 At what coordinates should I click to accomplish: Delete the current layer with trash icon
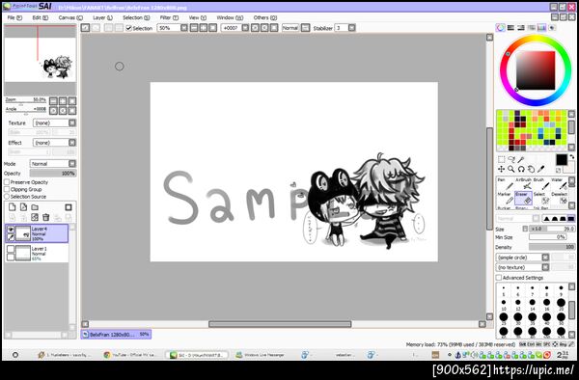pyautogui.click(x=45, y=217)
